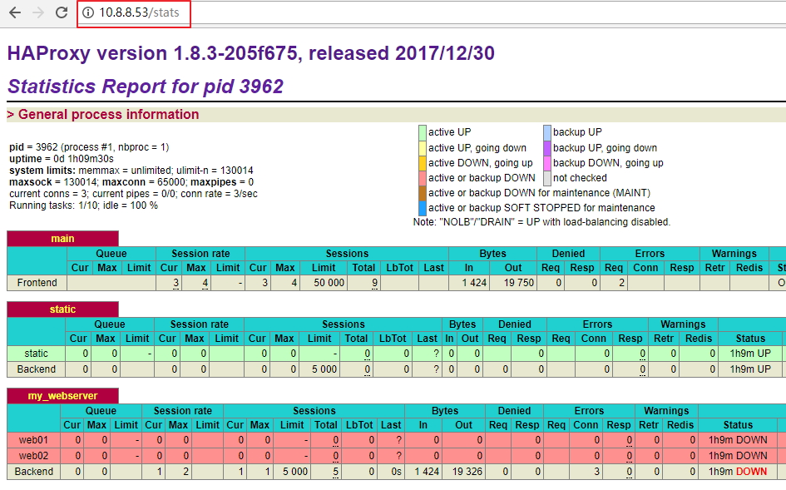The height and width of the screenshot is (490, 786).
Task: Click the web02 server row label
Action: click(33, 456)
